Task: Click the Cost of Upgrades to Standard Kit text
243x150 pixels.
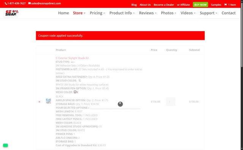Action: pyautogui.click(x=80, y=145)
